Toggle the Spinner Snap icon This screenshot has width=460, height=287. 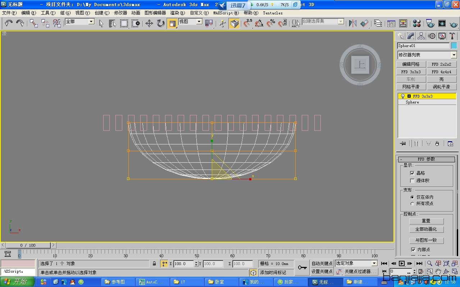point(282,23)
